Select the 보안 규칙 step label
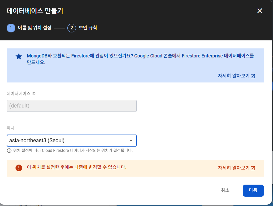This screenshot has width=273, height=206. coord(88,28)
